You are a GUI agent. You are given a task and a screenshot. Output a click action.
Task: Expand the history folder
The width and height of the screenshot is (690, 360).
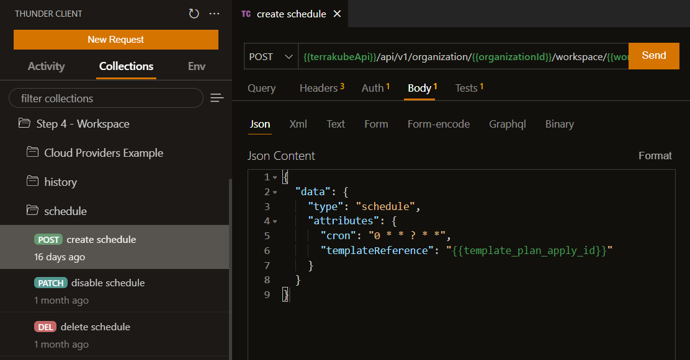[60, 182]
